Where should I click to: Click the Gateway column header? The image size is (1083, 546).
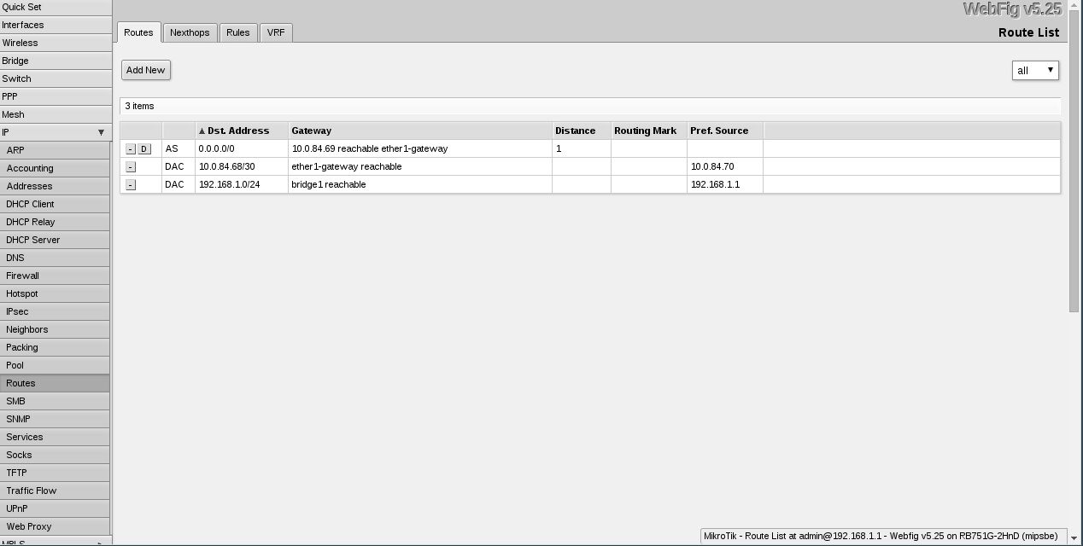pyautogui.click(x=312, y=131)
